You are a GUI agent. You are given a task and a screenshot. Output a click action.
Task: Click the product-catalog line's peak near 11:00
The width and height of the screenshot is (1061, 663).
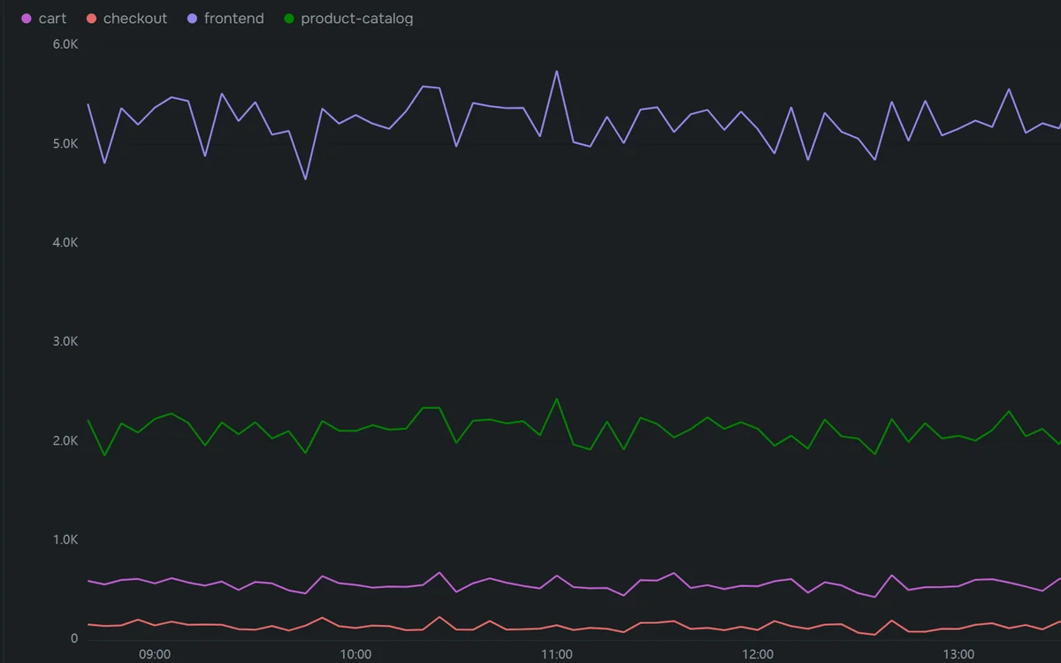(556, 399)
